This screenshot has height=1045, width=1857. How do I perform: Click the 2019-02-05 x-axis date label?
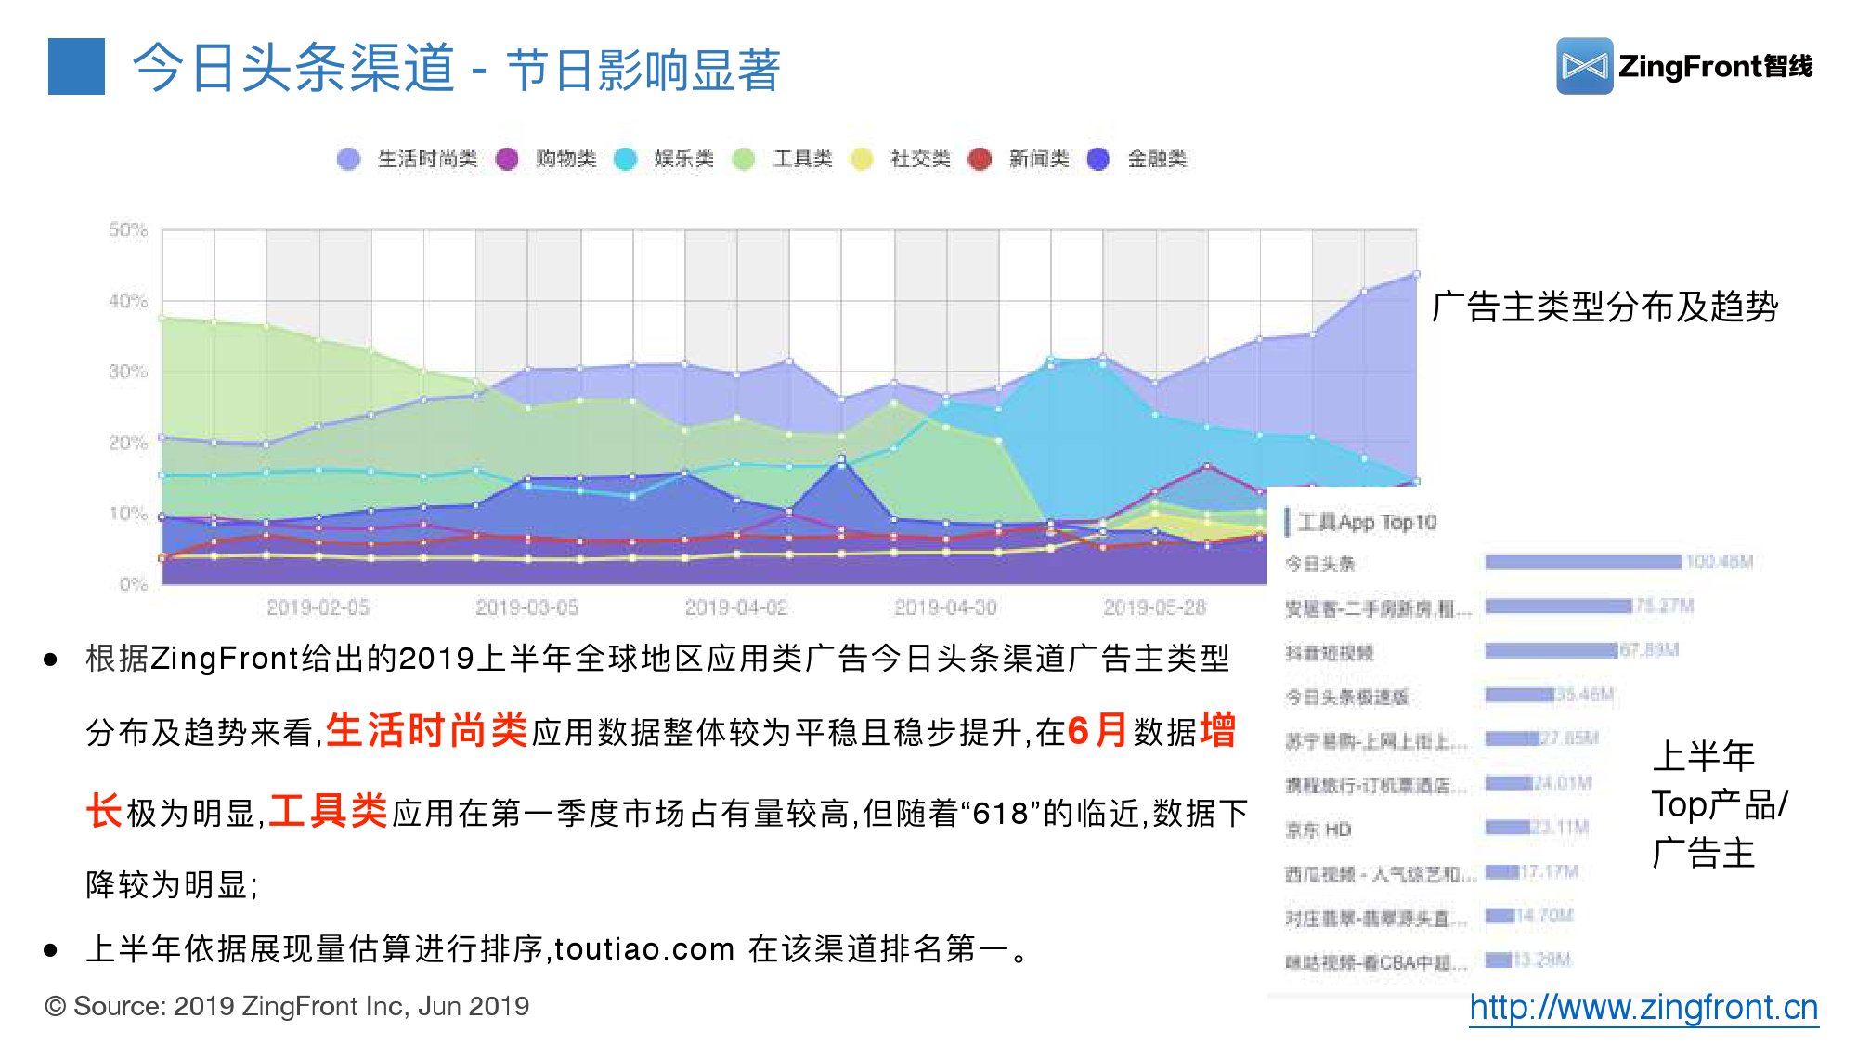[x=318, y=607]
